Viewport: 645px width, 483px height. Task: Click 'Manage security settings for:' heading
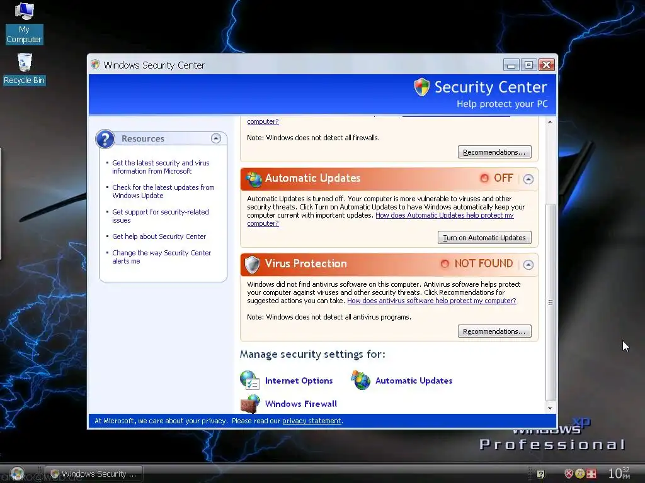[312, 354]
